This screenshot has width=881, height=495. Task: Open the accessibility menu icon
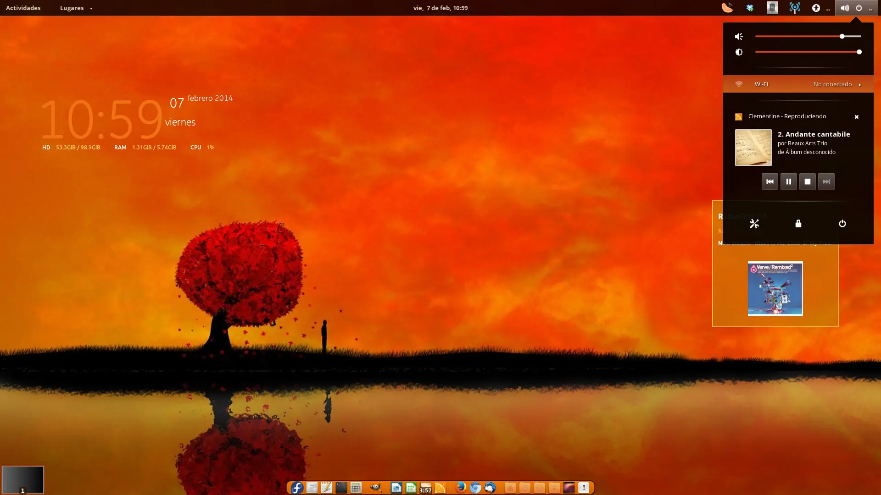click(x=816, y=8)
